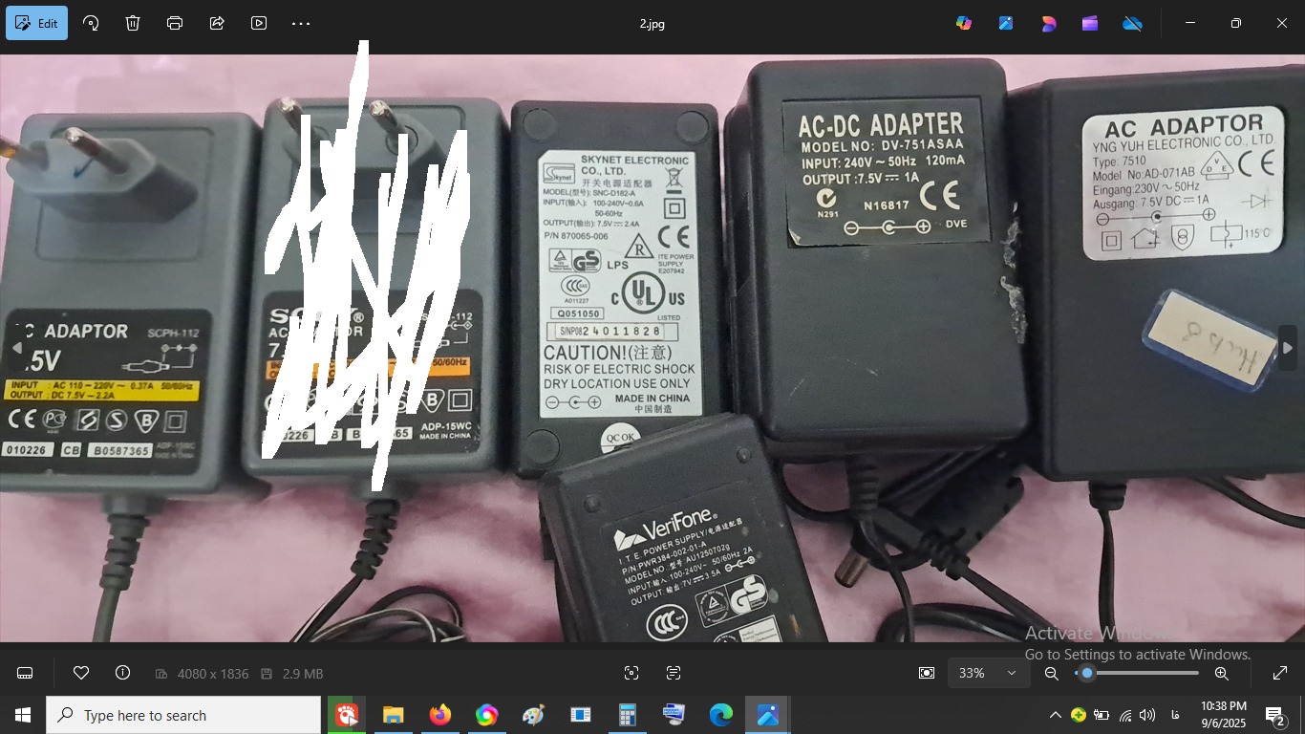Click the 2.jpg file name title
The width and height of the screenshot is (1305, 734).
click(652, 24)
